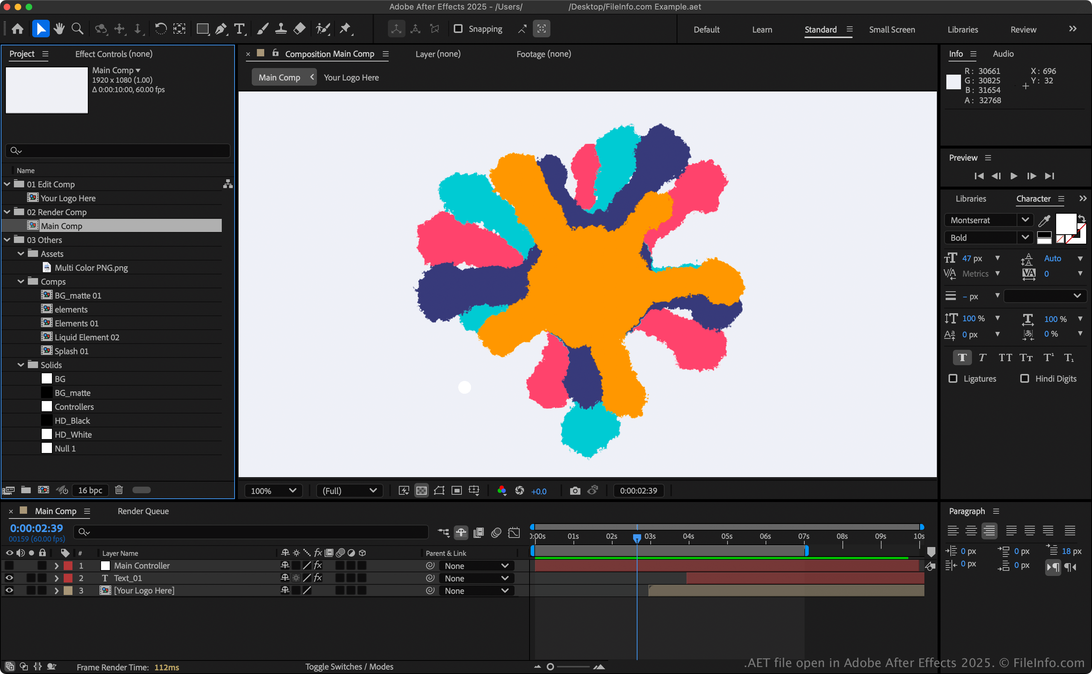This screenshot has height=674, width=1092.
Task: Click the snapshot camera icon
Action: click(x=575, y=491)
